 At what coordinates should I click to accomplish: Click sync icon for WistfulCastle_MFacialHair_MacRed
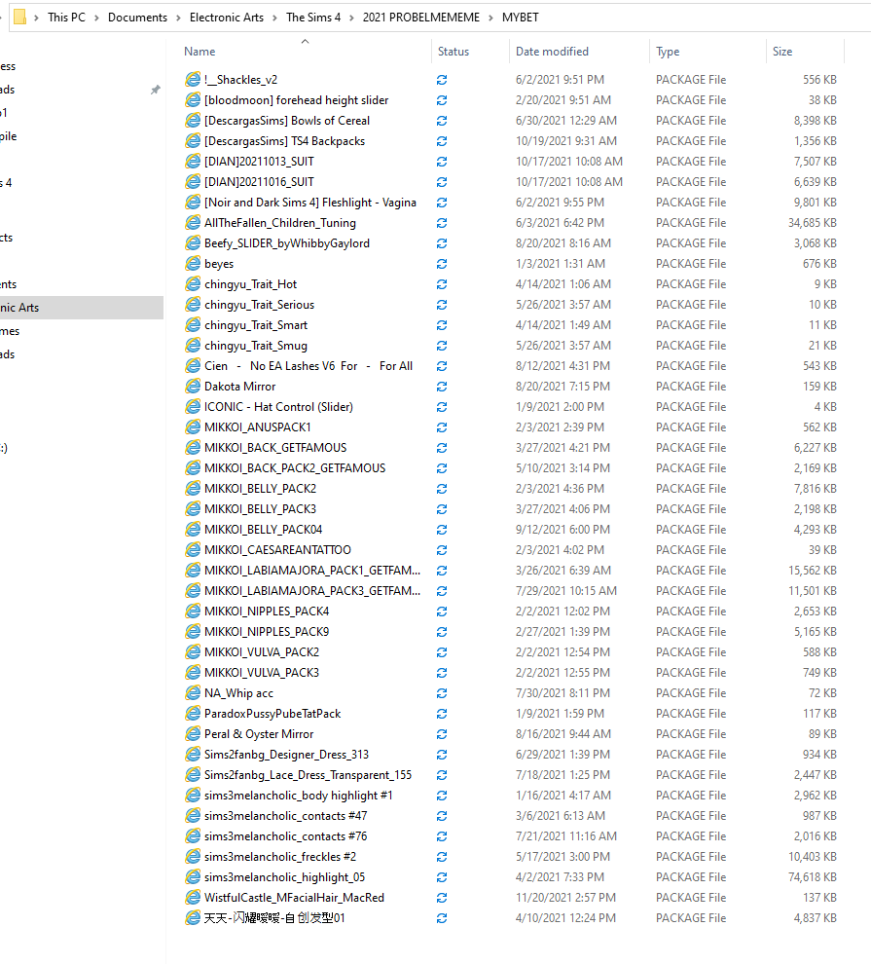pyautogui.click(x=442, y=898)
